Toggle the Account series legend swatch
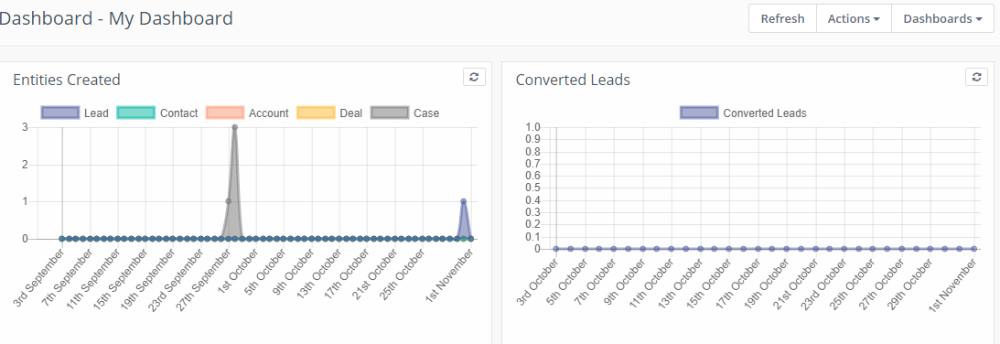1000x344 pixels. [225, 113]
